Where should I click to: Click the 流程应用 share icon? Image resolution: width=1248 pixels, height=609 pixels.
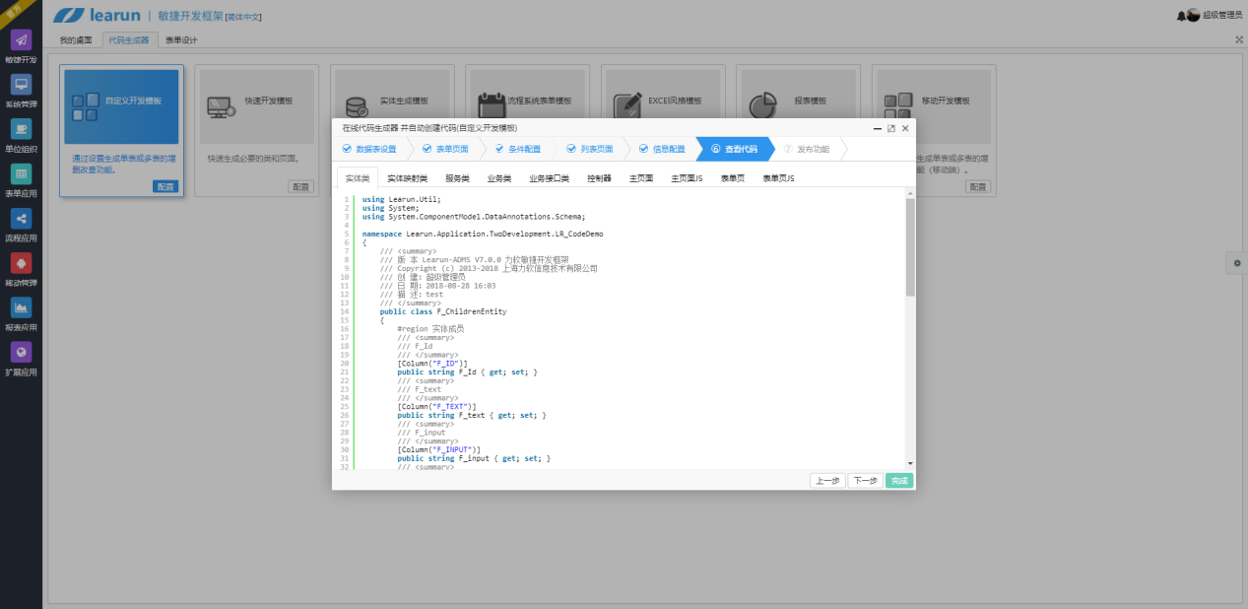(21, 219)
